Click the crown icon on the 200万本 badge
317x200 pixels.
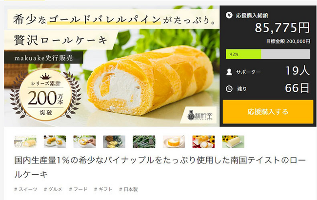pos(46,77)
